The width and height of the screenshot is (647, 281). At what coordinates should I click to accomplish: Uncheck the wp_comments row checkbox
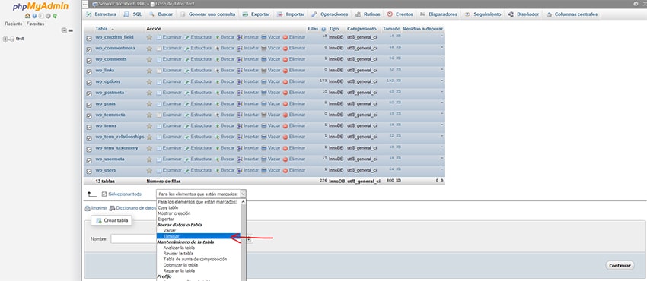point(89,60)
